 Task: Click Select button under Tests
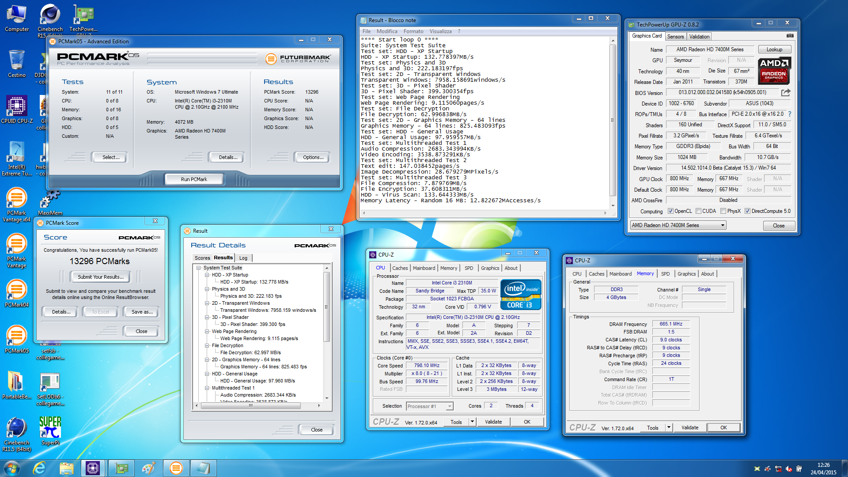click(x=111, y=157)
